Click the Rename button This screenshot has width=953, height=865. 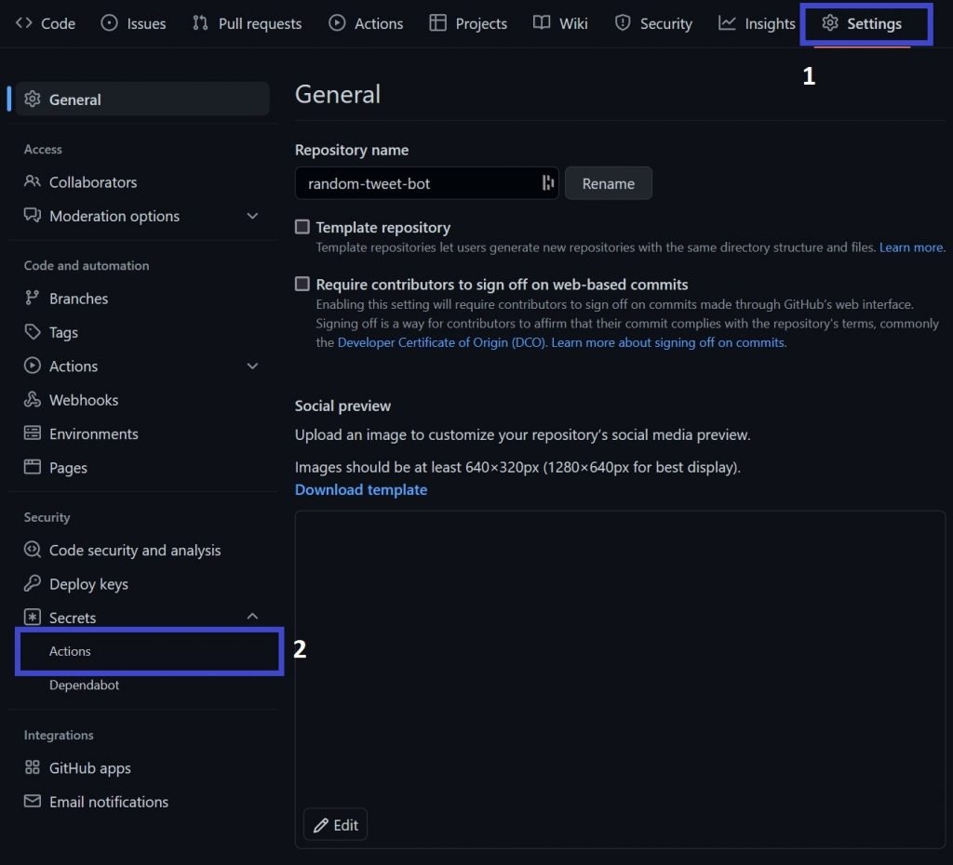(609, 183)
